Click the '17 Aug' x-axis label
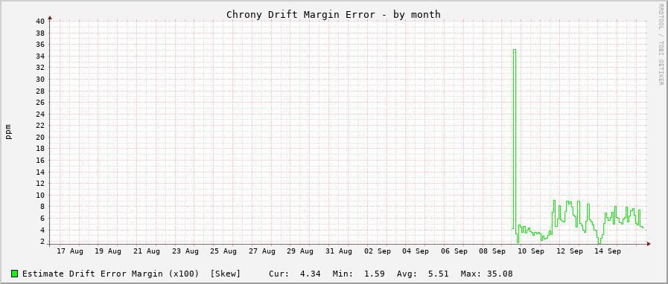The width and height of the screenshot is (668, 284). (x=70, y=251)
